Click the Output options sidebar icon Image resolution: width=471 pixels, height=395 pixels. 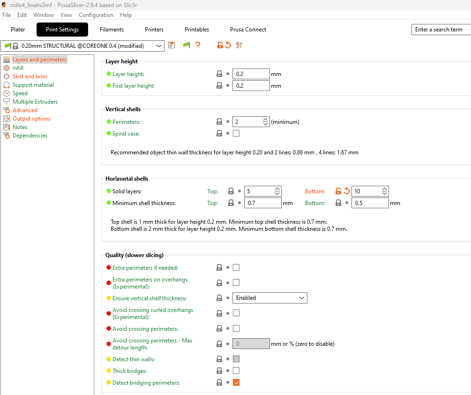pyautogui.click(x=7, y=118)
